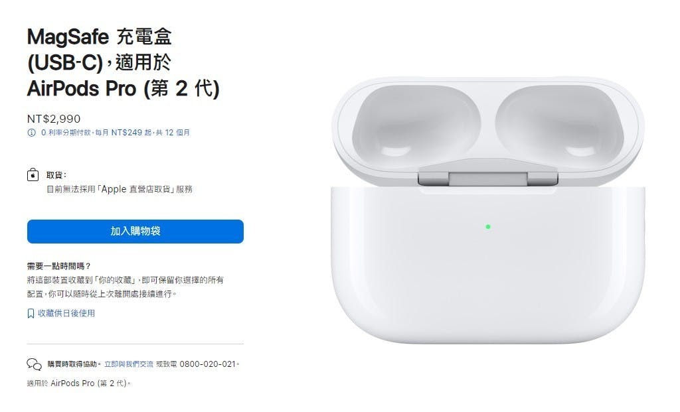Click the NT$2,990 price text
Image resolution: width=680 pixels, height=412 pixels.
(54, 119)
